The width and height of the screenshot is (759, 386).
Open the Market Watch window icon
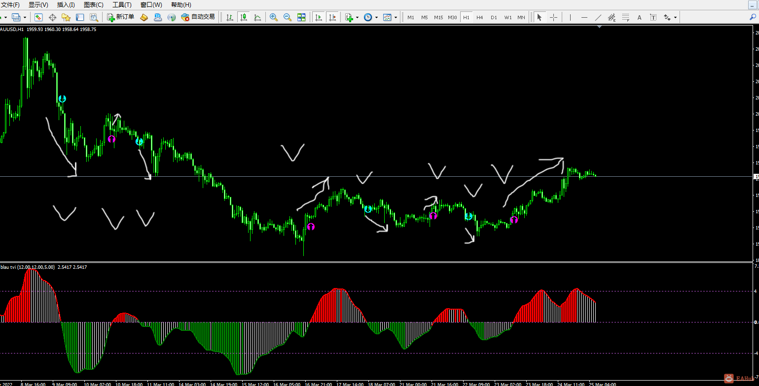coord(38,17)
